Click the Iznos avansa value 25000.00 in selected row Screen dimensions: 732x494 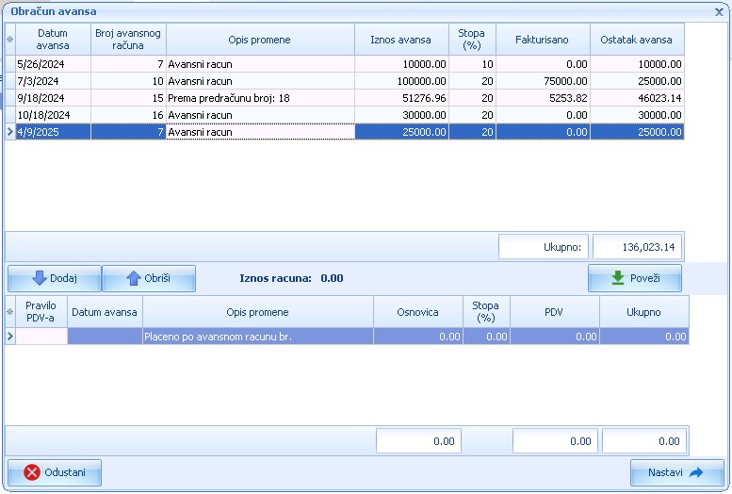pyautogui.click(x=401, y=132)
